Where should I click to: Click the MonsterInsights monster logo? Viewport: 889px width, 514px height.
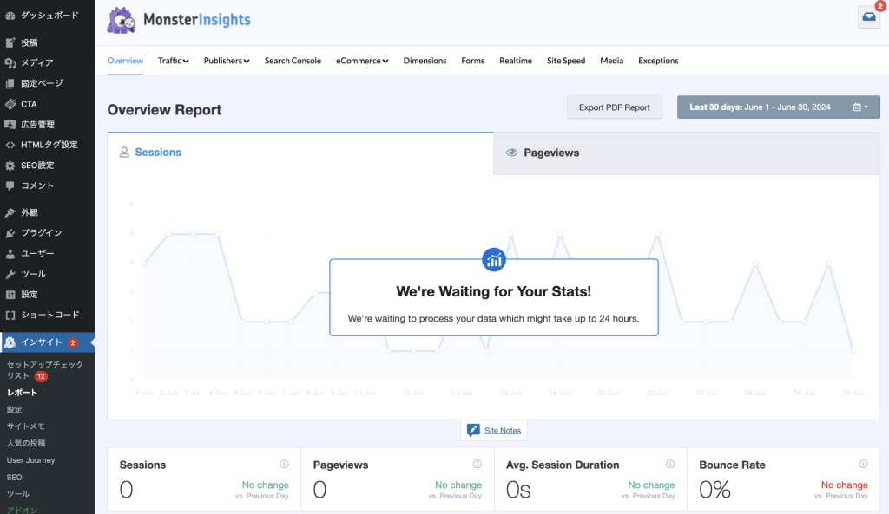pos(121,21)
